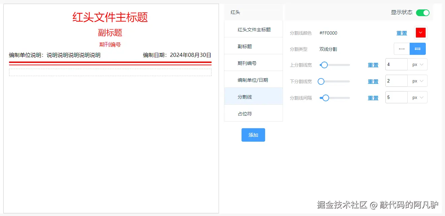Toggle the 显示状态 switch
445x216 pixels.
(x=423, y=13)
